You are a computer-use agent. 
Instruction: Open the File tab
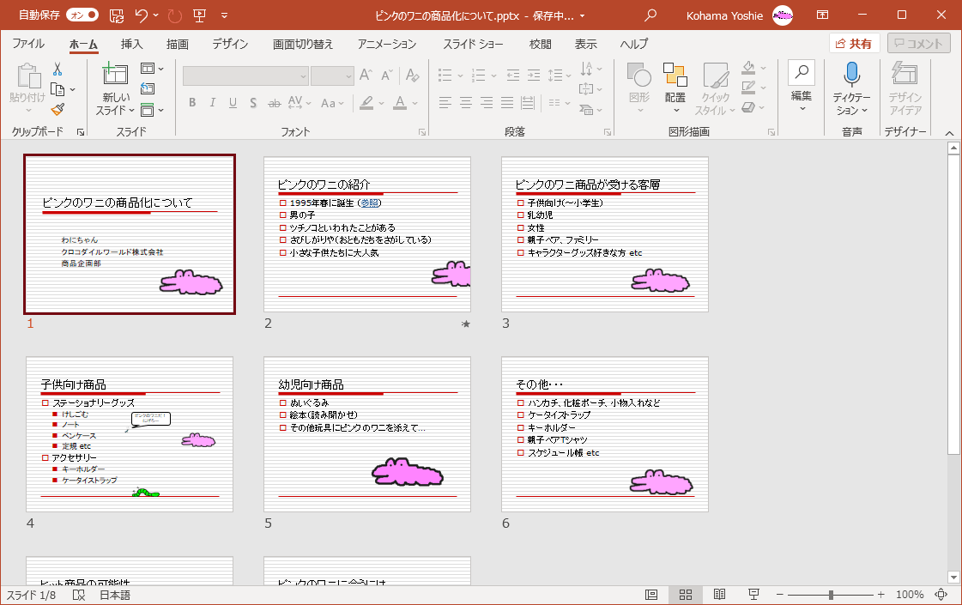[x=28, y=44]
